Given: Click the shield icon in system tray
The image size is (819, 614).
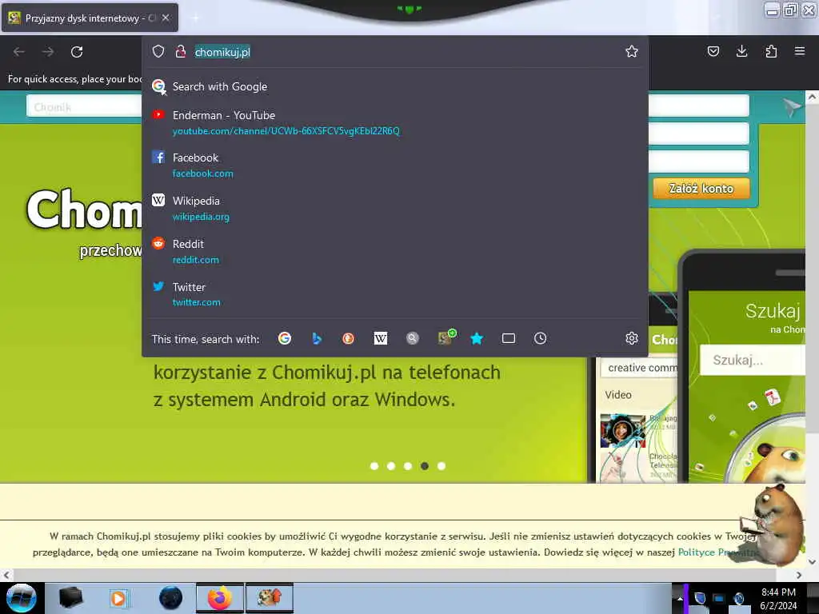Looking at the screenshot, I should (x=699, y=598).
